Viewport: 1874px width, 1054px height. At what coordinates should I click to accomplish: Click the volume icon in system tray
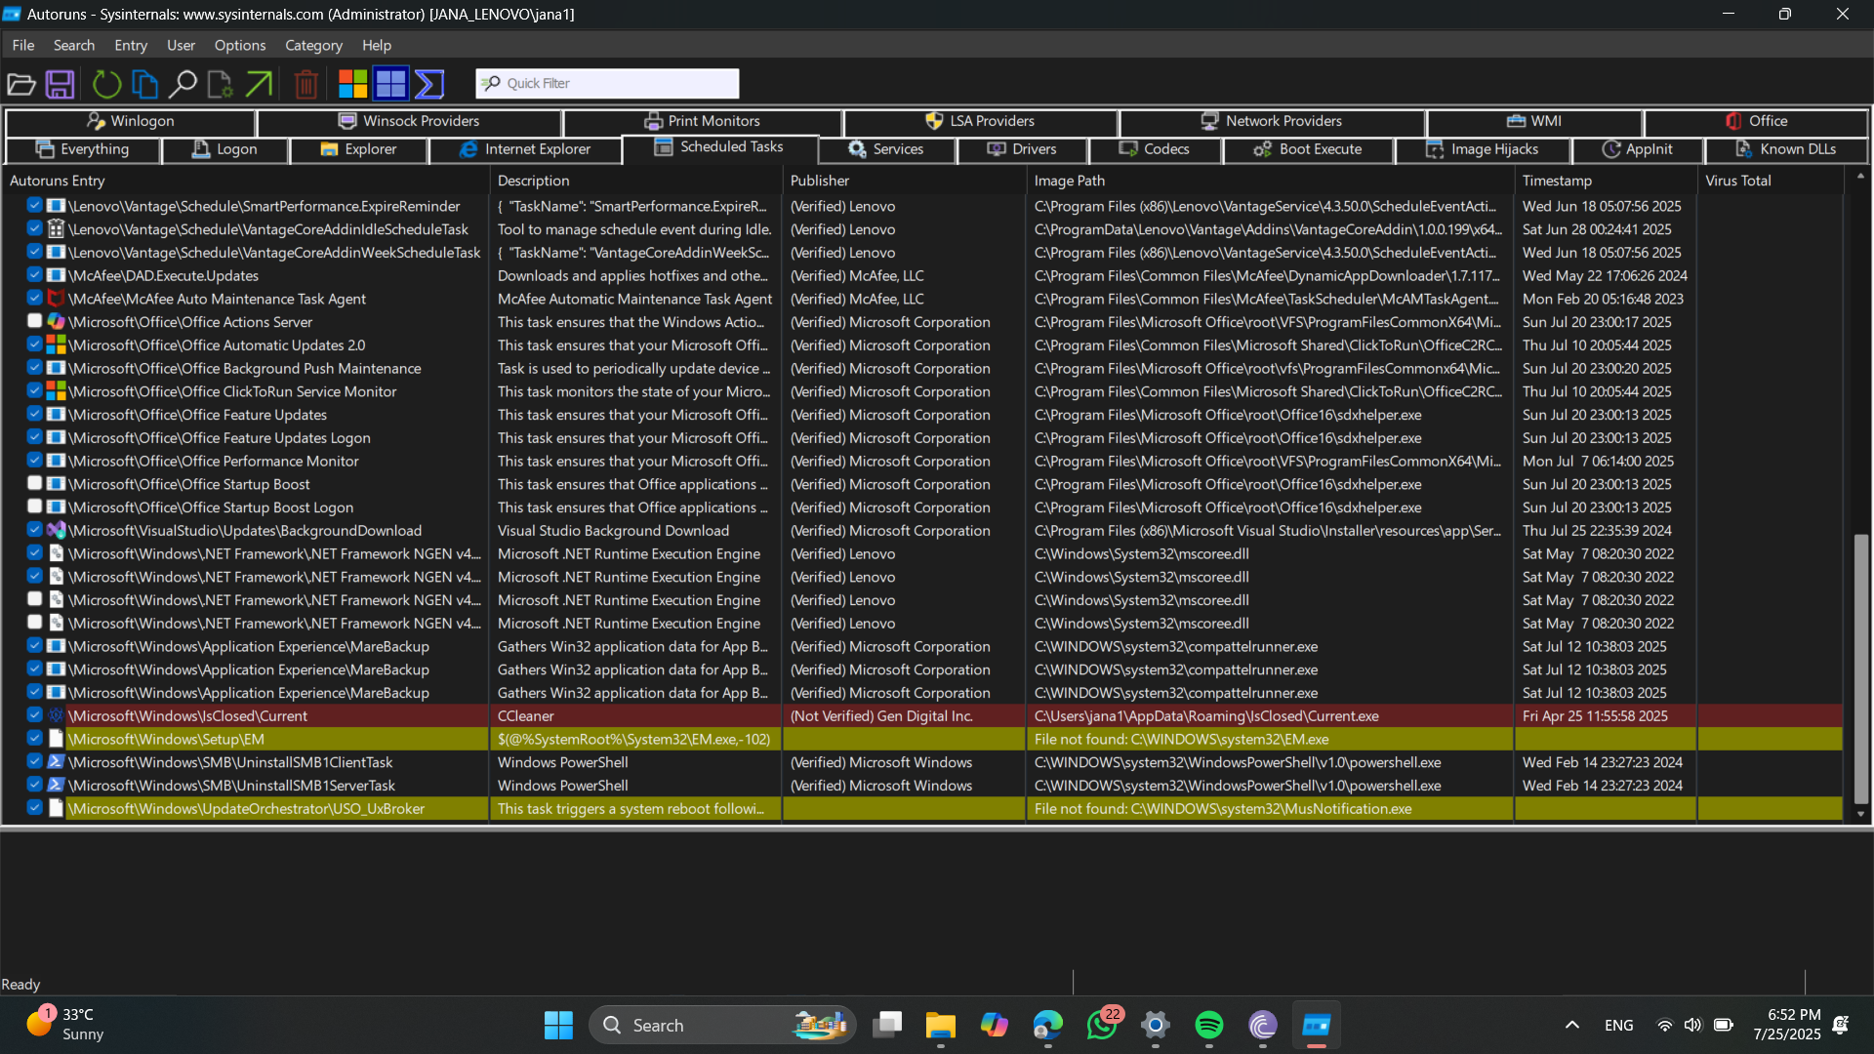point(1692,1025)
